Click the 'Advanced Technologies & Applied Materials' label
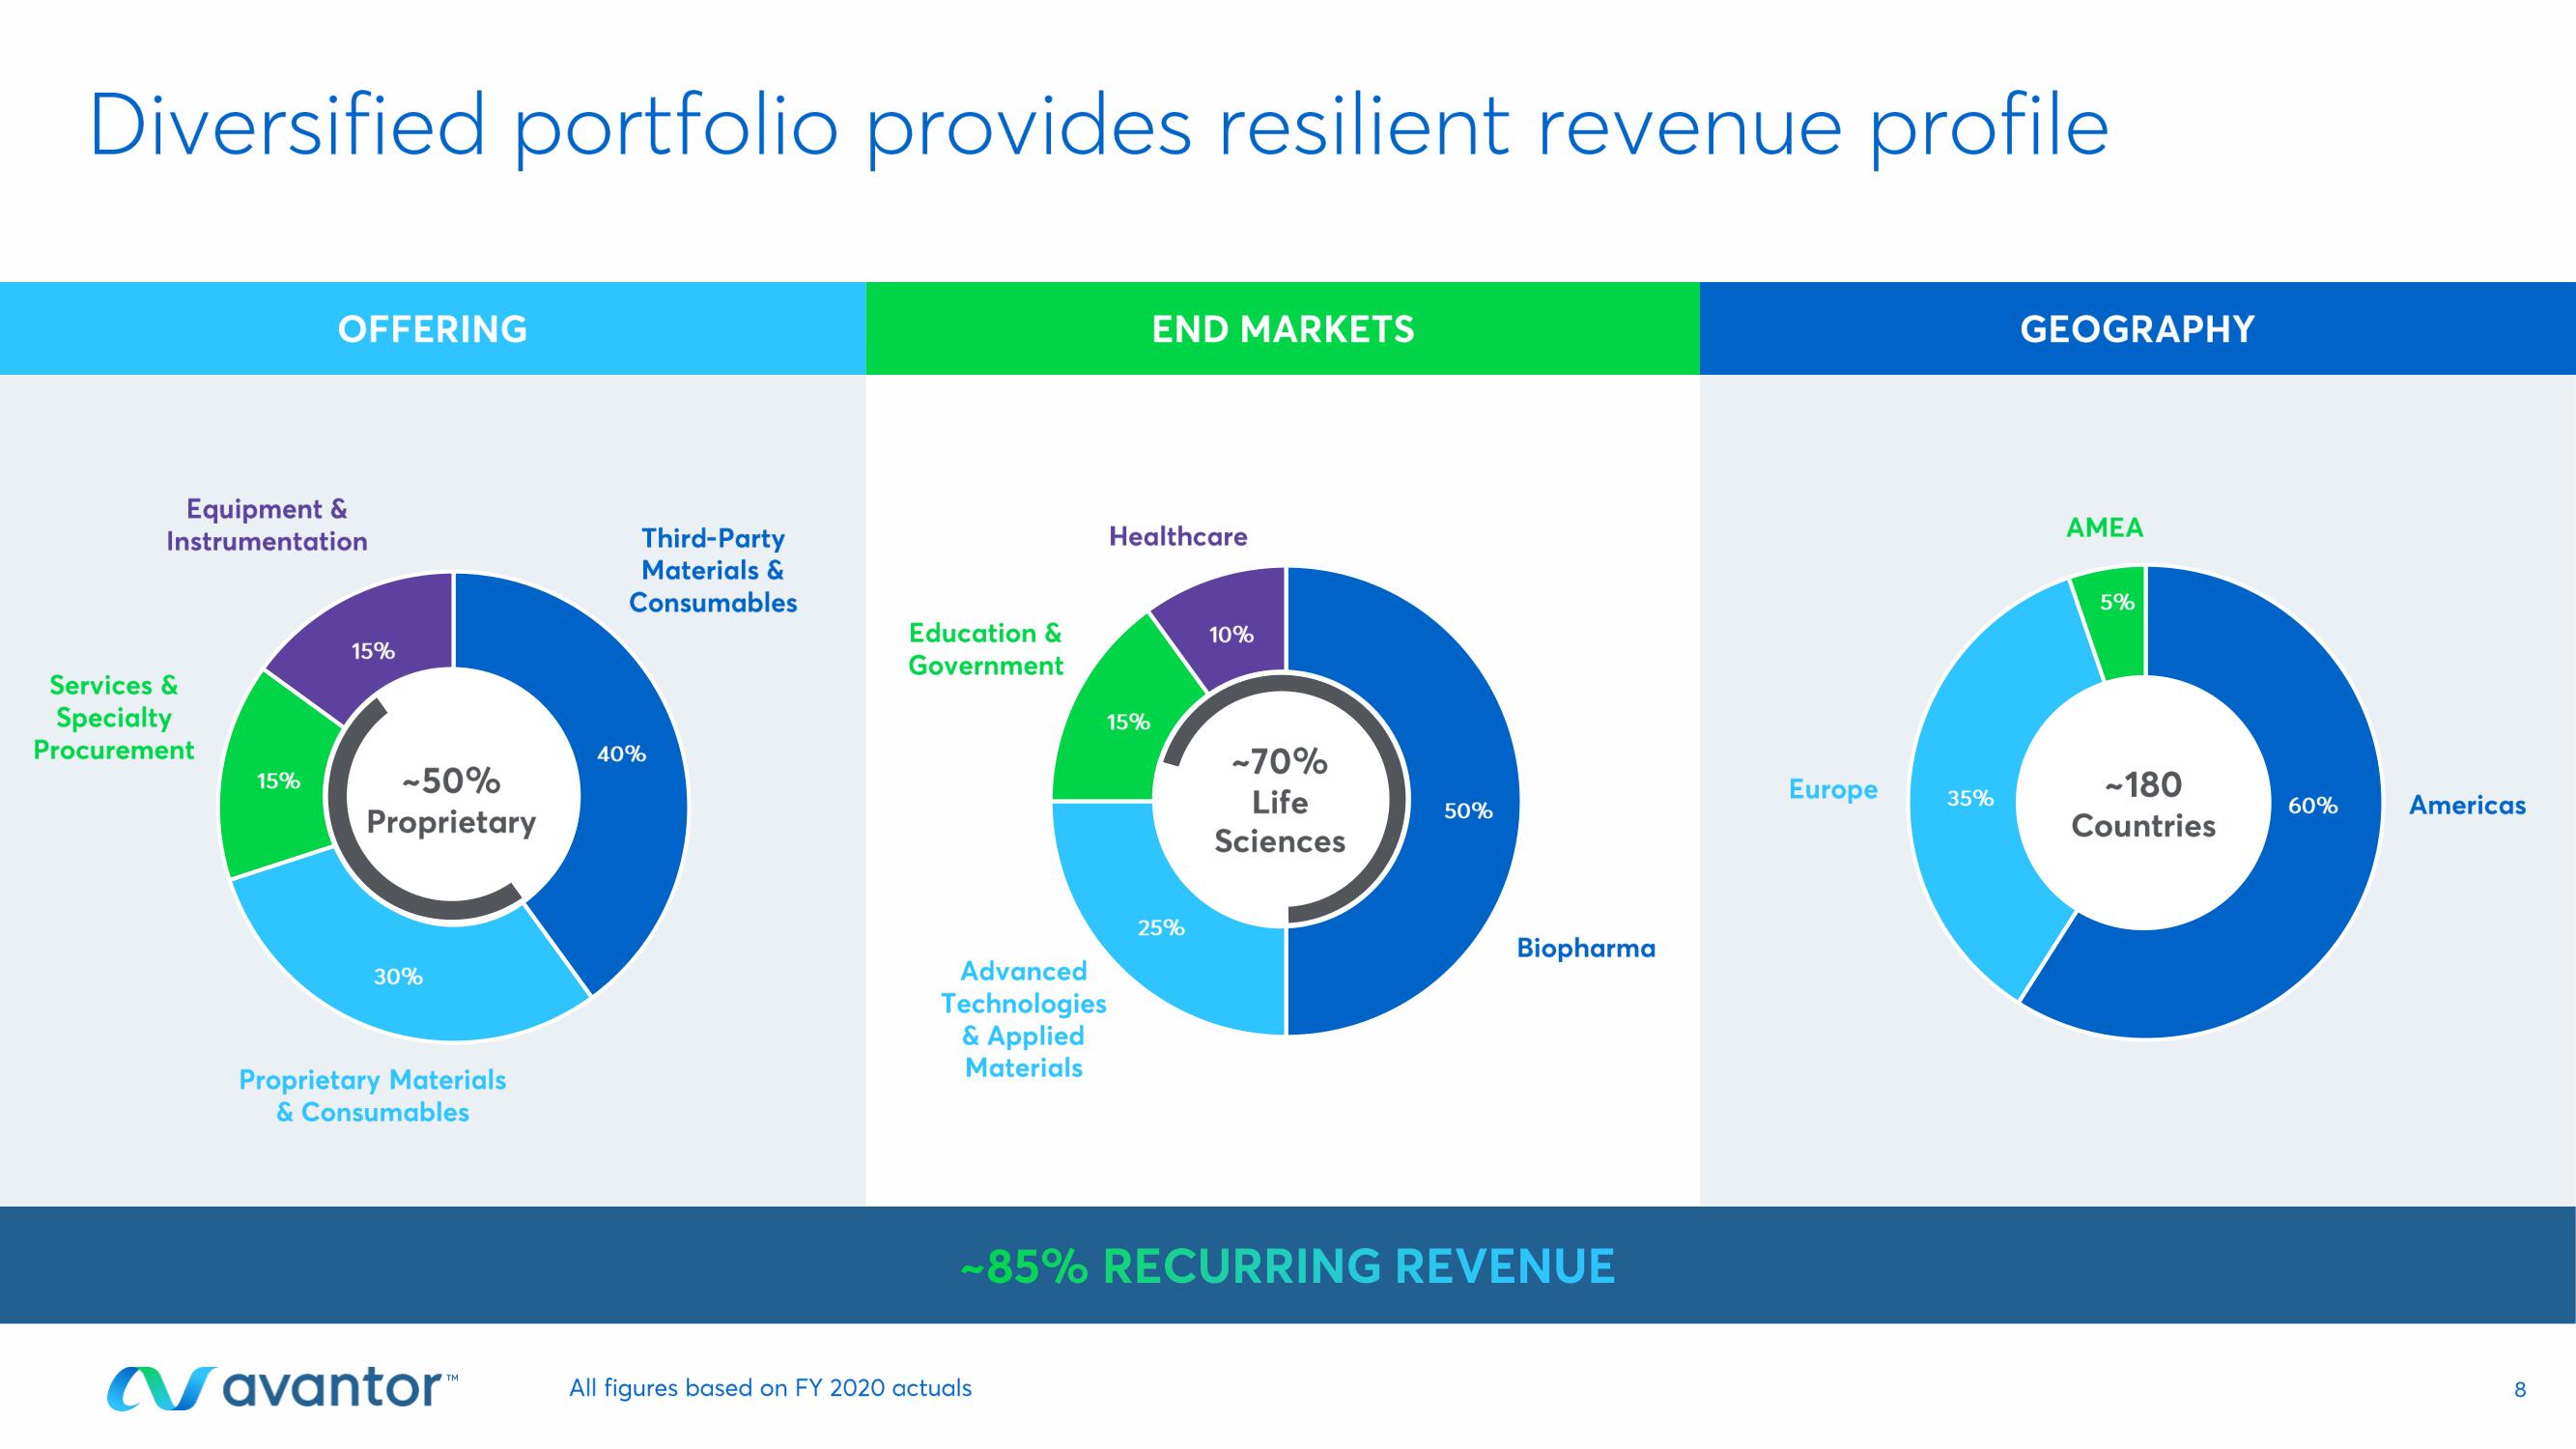2576x1449 pixels. click(1023, 1019)
